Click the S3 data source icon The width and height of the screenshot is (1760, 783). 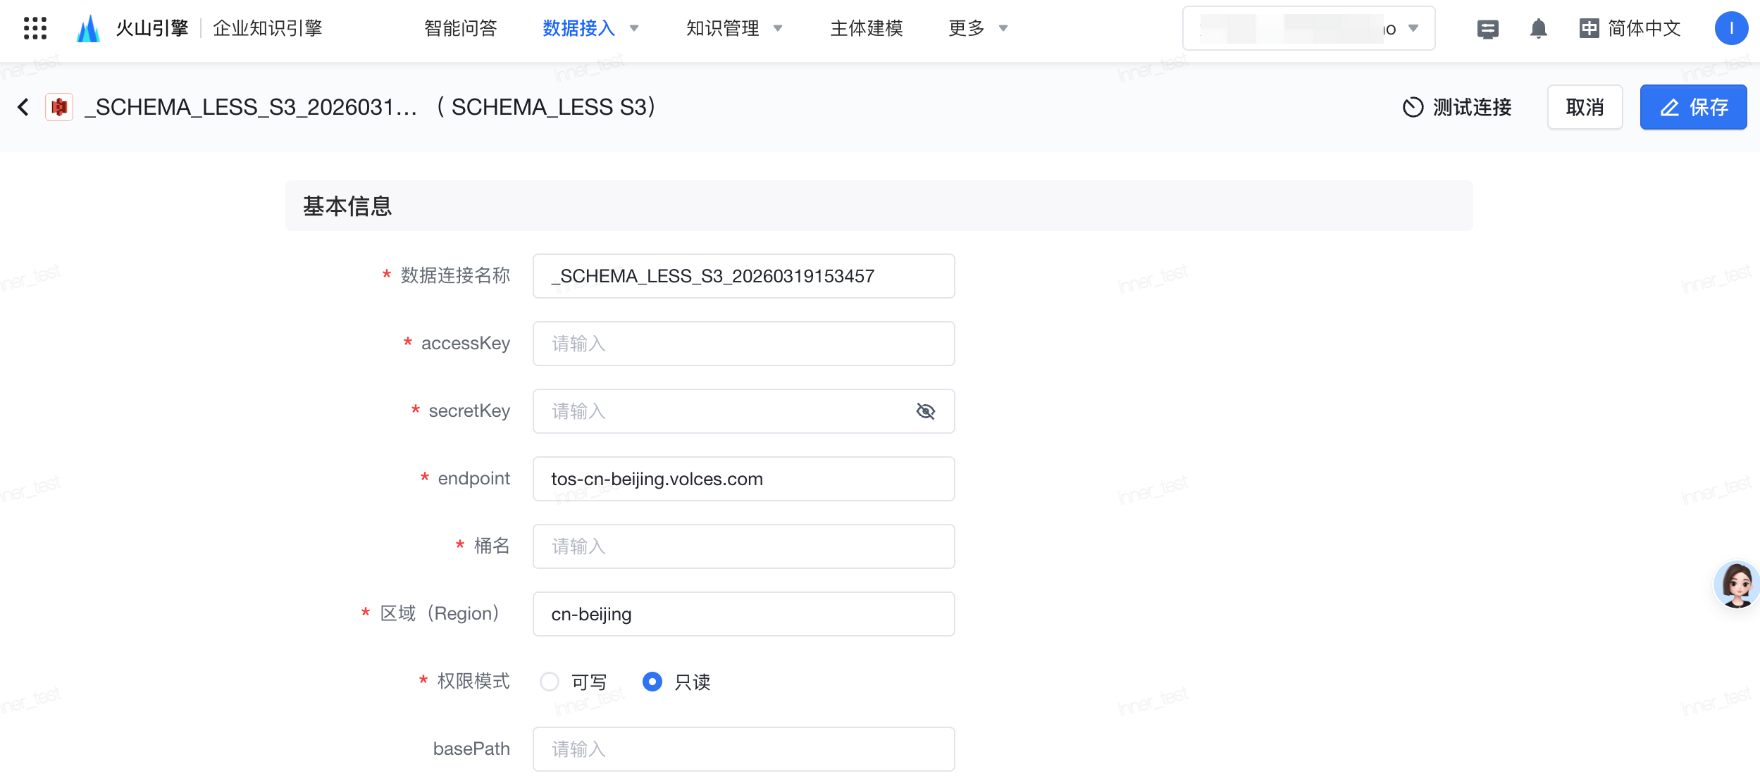[59, 107]
